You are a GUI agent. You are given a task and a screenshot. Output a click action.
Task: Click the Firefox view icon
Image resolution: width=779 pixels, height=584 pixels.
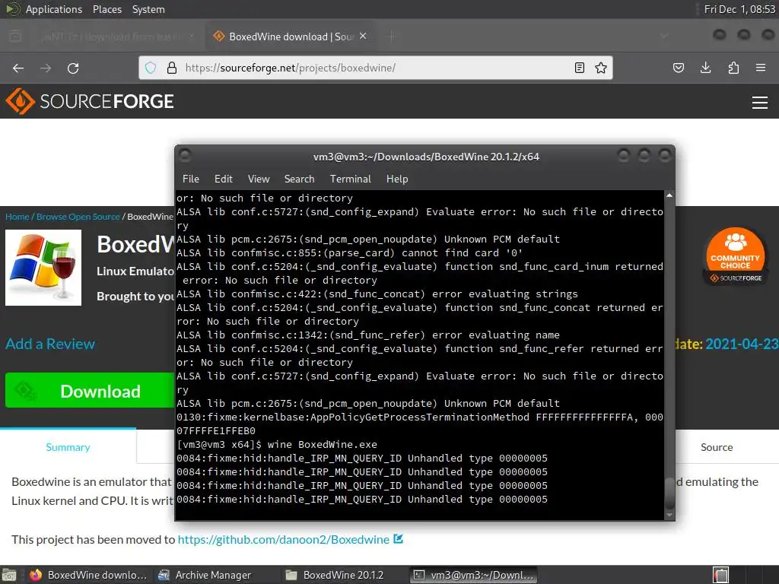[15, 36]
